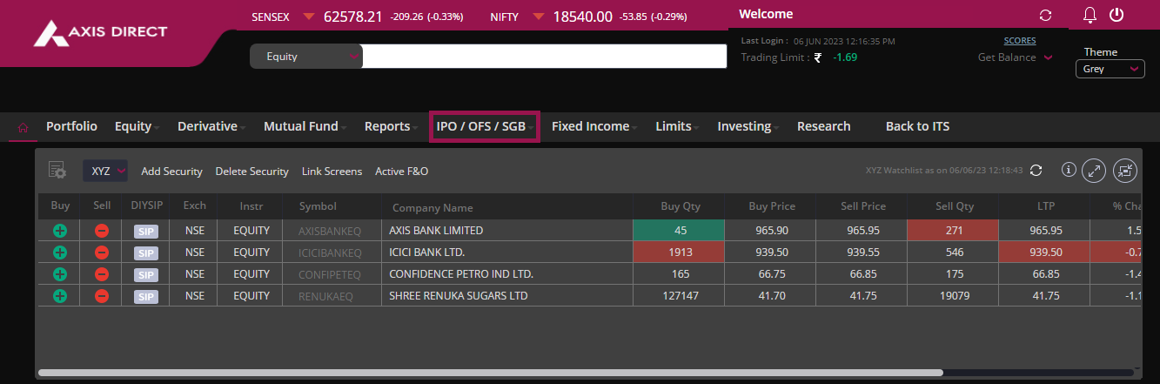Open the XYZ watchlist selector dropdown

tap(105, 172)
